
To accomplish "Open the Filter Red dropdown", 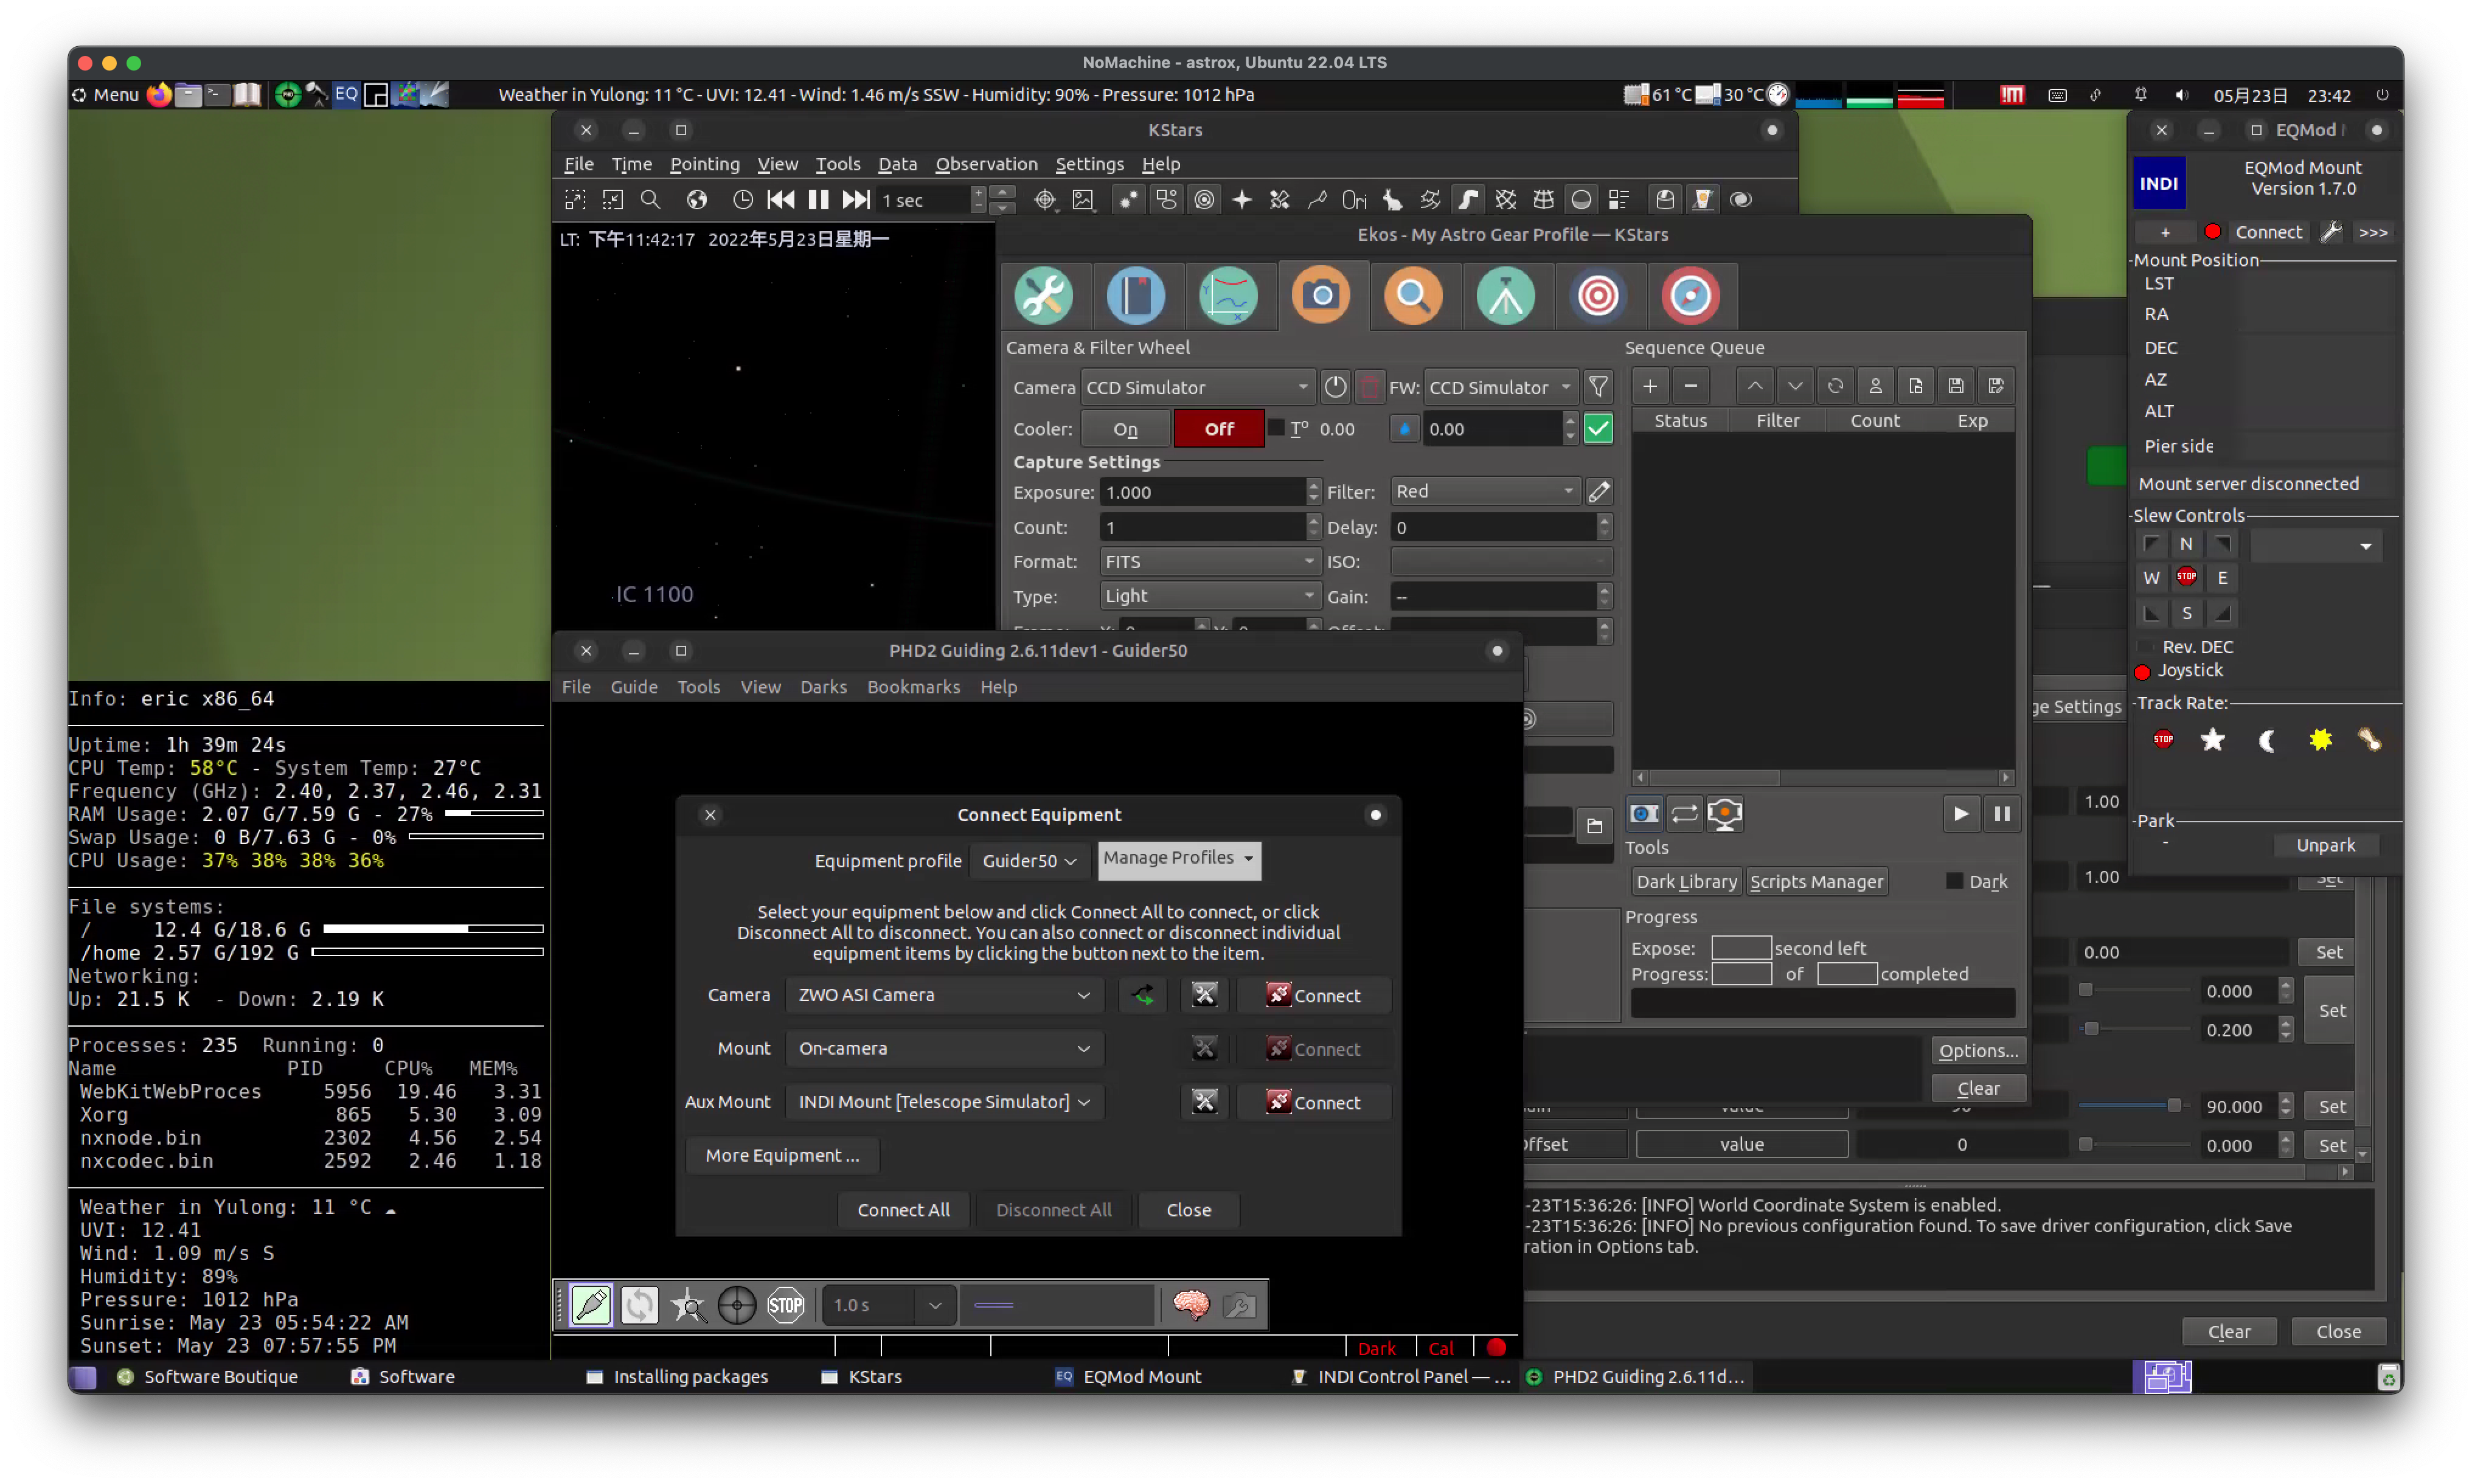I will (x=1486, y=491).
